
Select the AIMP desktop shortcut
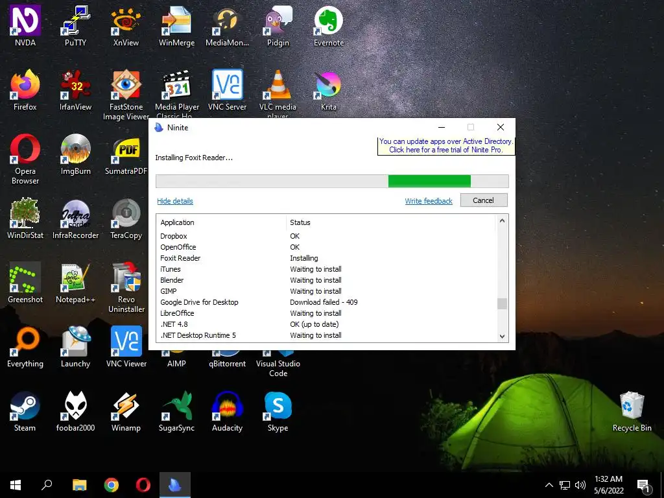pyautogui.click(x=176, y=359)
